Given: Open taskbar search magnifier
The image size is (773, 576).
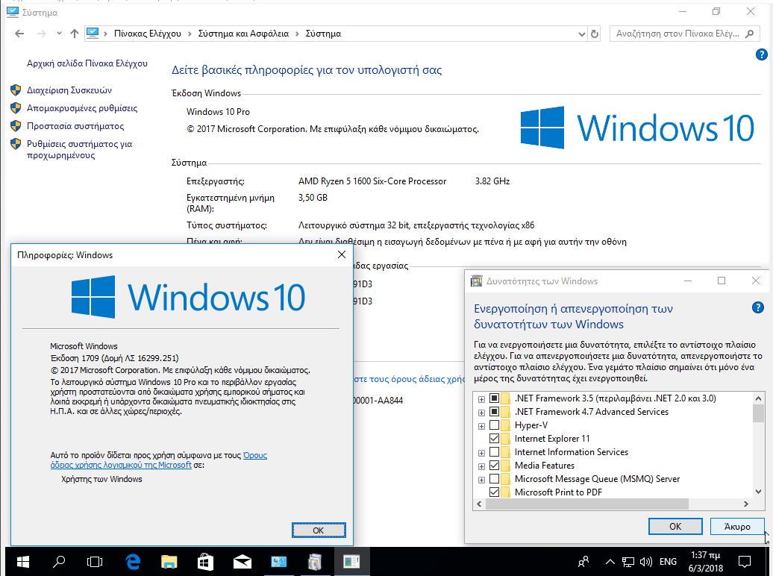Looking at the screenshot, I should click(59, 562).
